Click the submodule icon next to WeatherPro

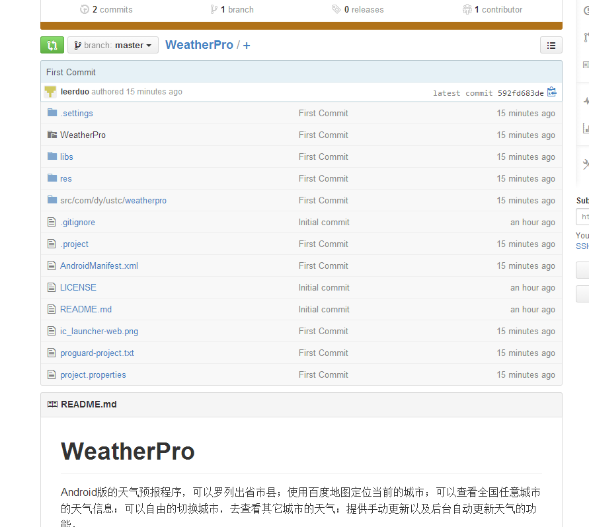[x=52, y=134]
